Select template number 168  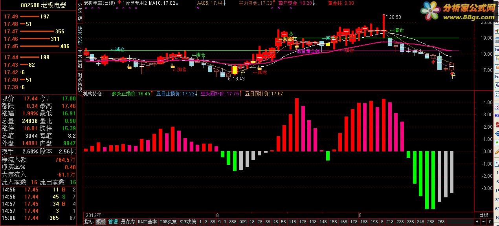tap(344, 222)
